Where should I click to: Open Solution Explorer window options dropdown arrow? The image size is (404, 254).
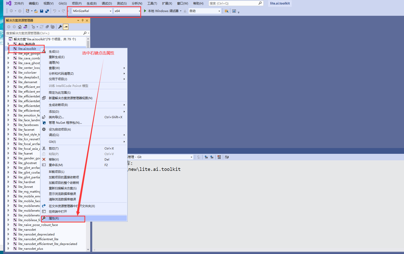[x=78, y=20]
